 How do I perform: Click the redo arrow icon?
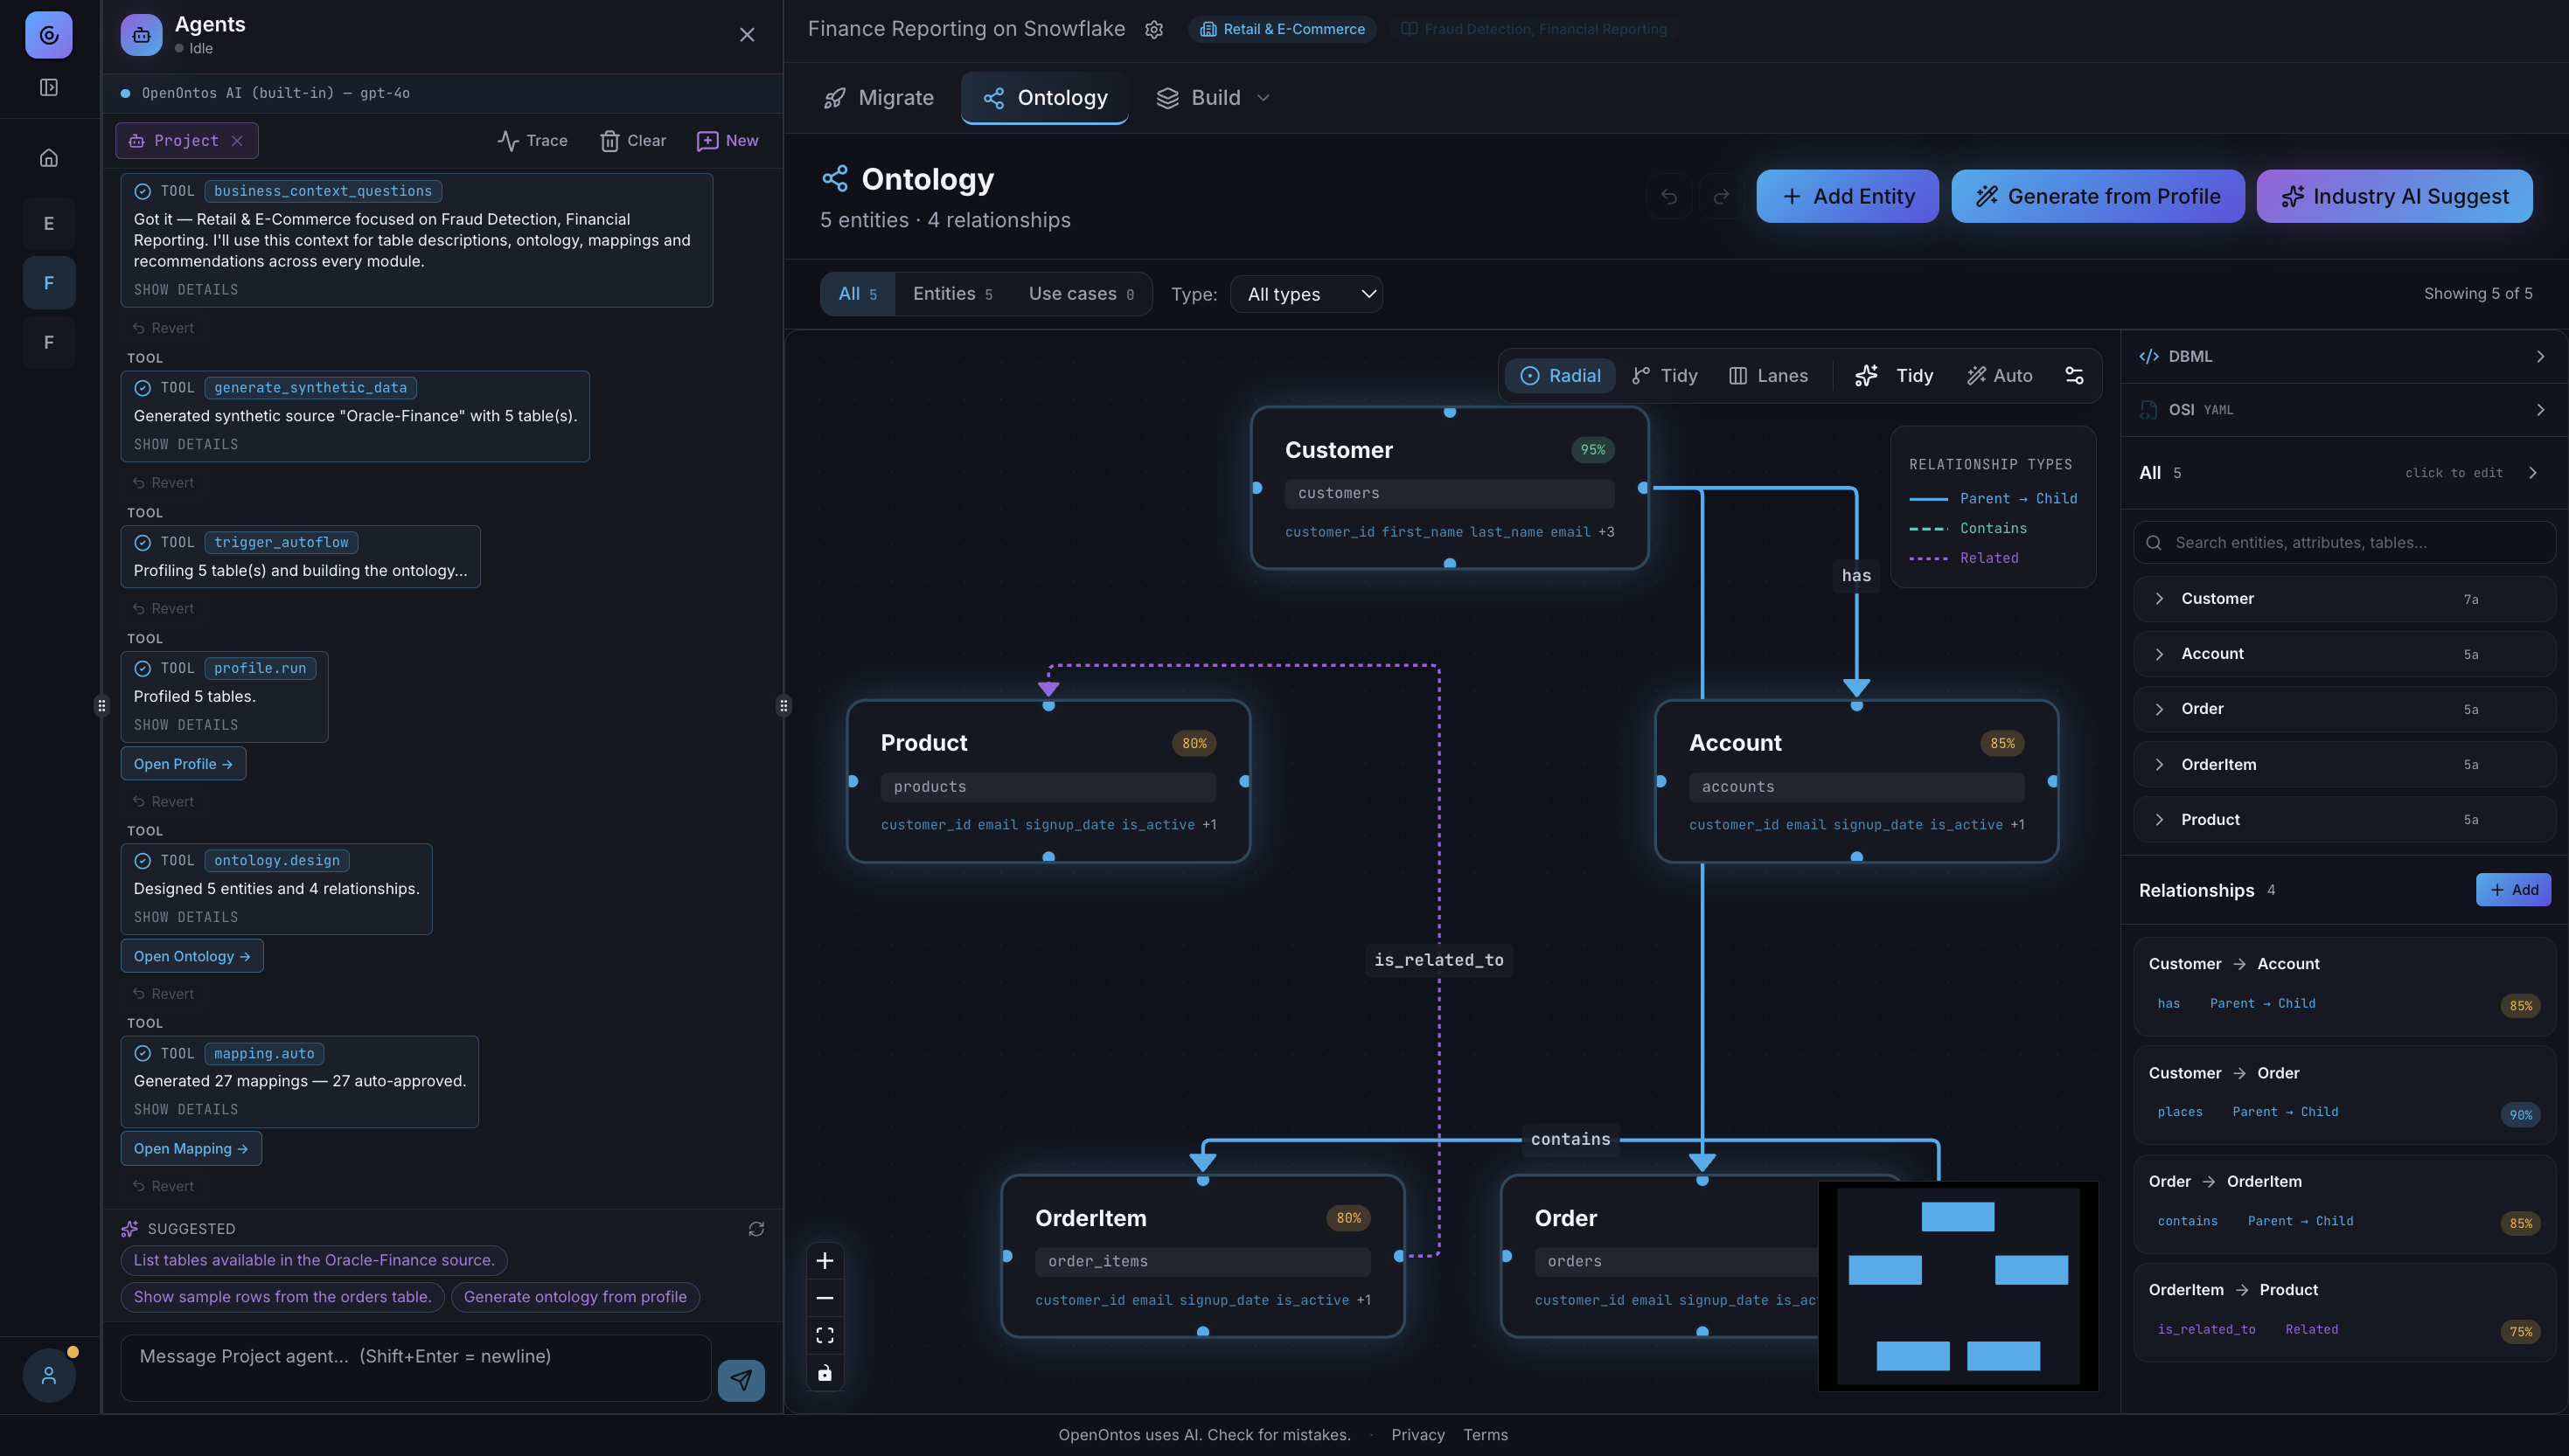[1721, 196]
